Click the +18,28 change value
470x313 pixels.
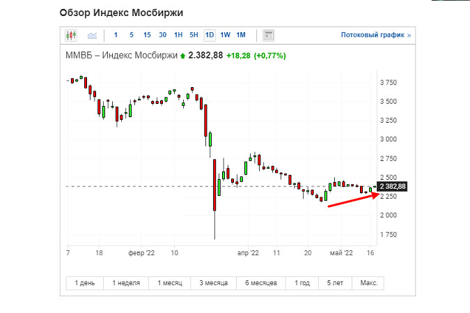pyautogui.click(x=238, y=56)
